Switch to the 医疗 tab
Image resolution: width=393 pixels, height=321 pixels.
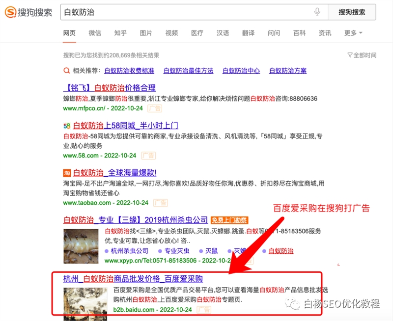tap(197, 33)
